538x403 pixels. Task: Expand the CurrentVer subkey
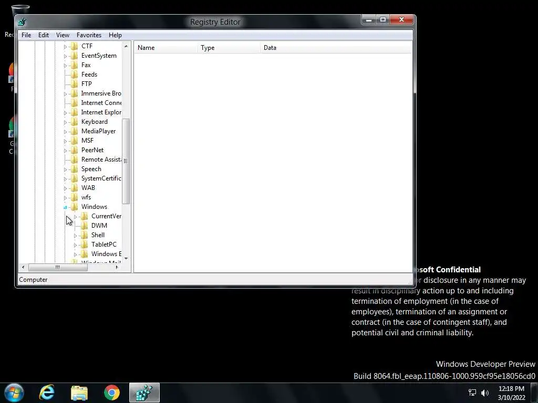pos(76,217)
